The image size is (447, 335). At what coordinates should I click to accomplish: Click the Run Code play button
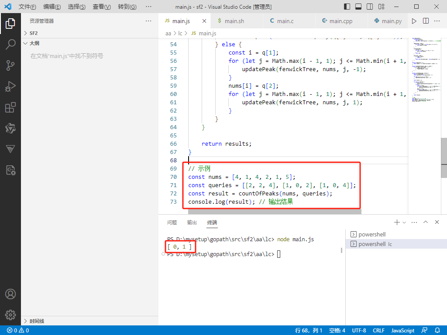[x=414, y=21]
